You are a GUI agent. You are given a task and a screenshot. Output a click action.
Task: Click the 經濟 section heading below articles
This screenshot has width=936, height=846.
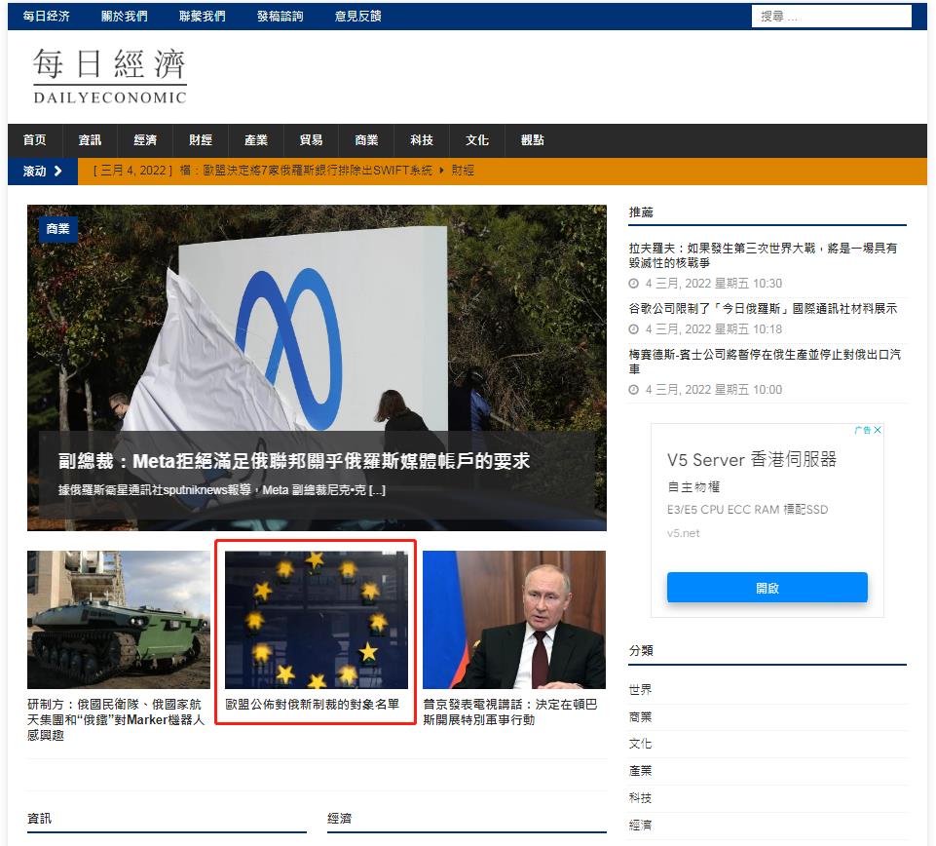[340, 819]
